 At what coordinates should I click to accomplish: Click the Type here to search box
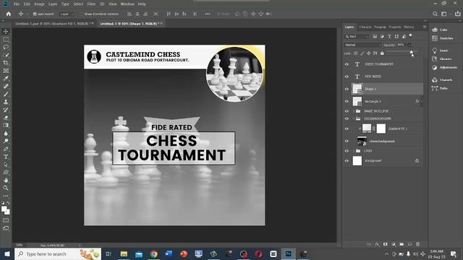58,253
